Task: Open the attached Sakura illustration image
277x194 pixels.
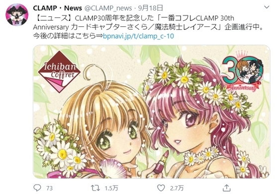Action: click(x=152, y=112)
